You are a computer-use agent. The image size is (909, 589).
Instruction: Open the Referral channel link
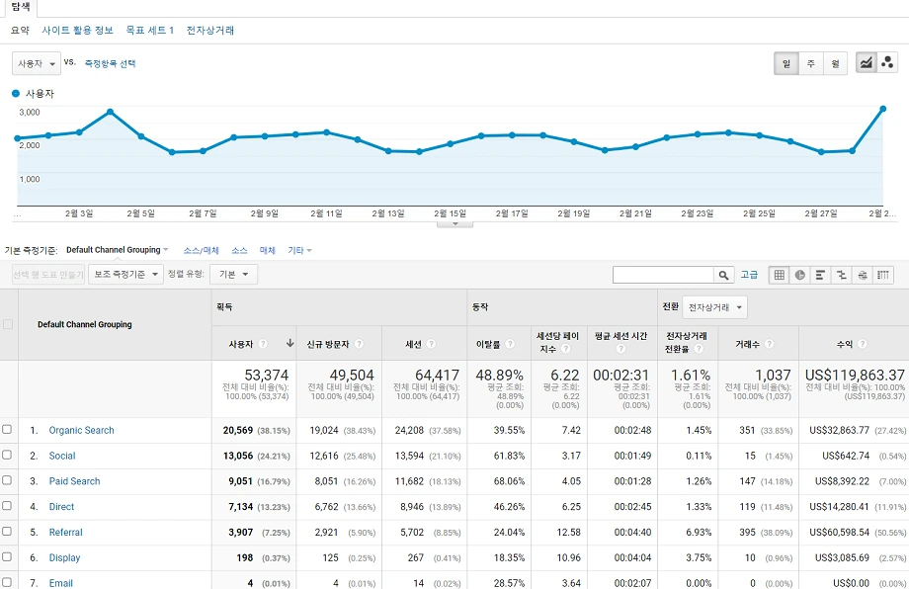click(x=65, y=533)
